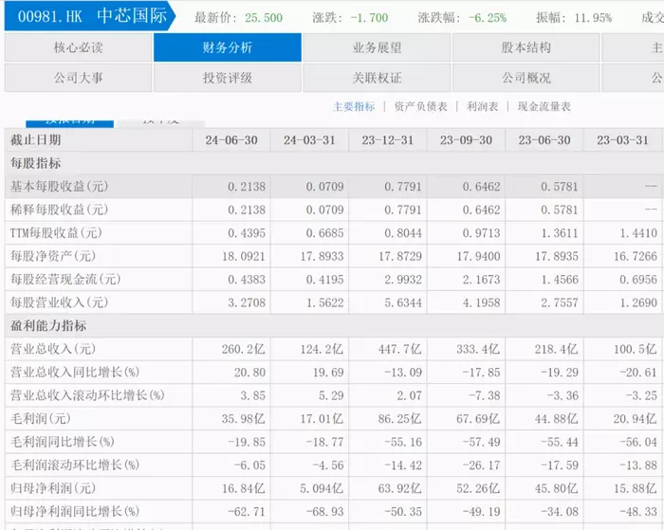The width and height of the screenshot is (664, 530).
Task: Open the 现金流量表 link
Action: [x=544, y=107]
